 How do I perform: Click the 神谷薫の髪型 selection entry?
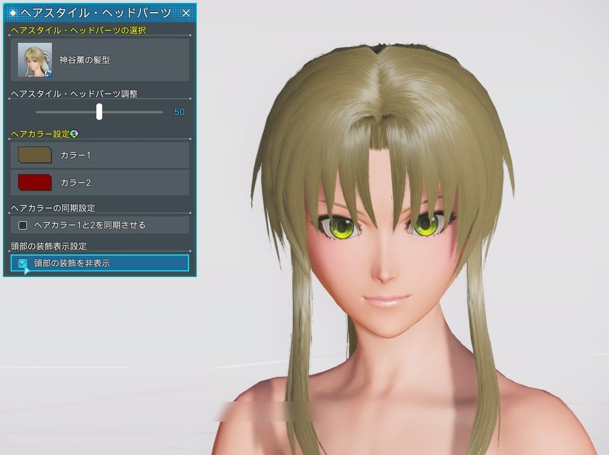100,60
